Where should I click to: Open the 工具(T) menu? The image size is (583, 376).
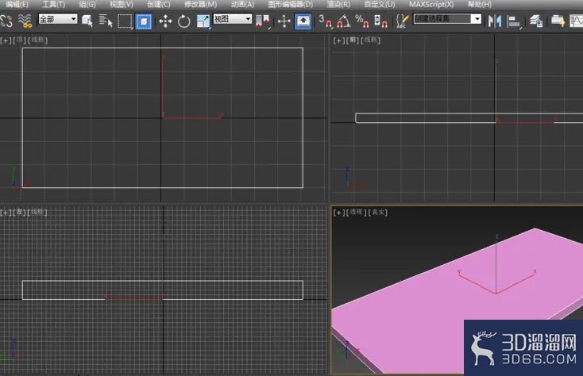pyautogui.click(x=53, y=5)
